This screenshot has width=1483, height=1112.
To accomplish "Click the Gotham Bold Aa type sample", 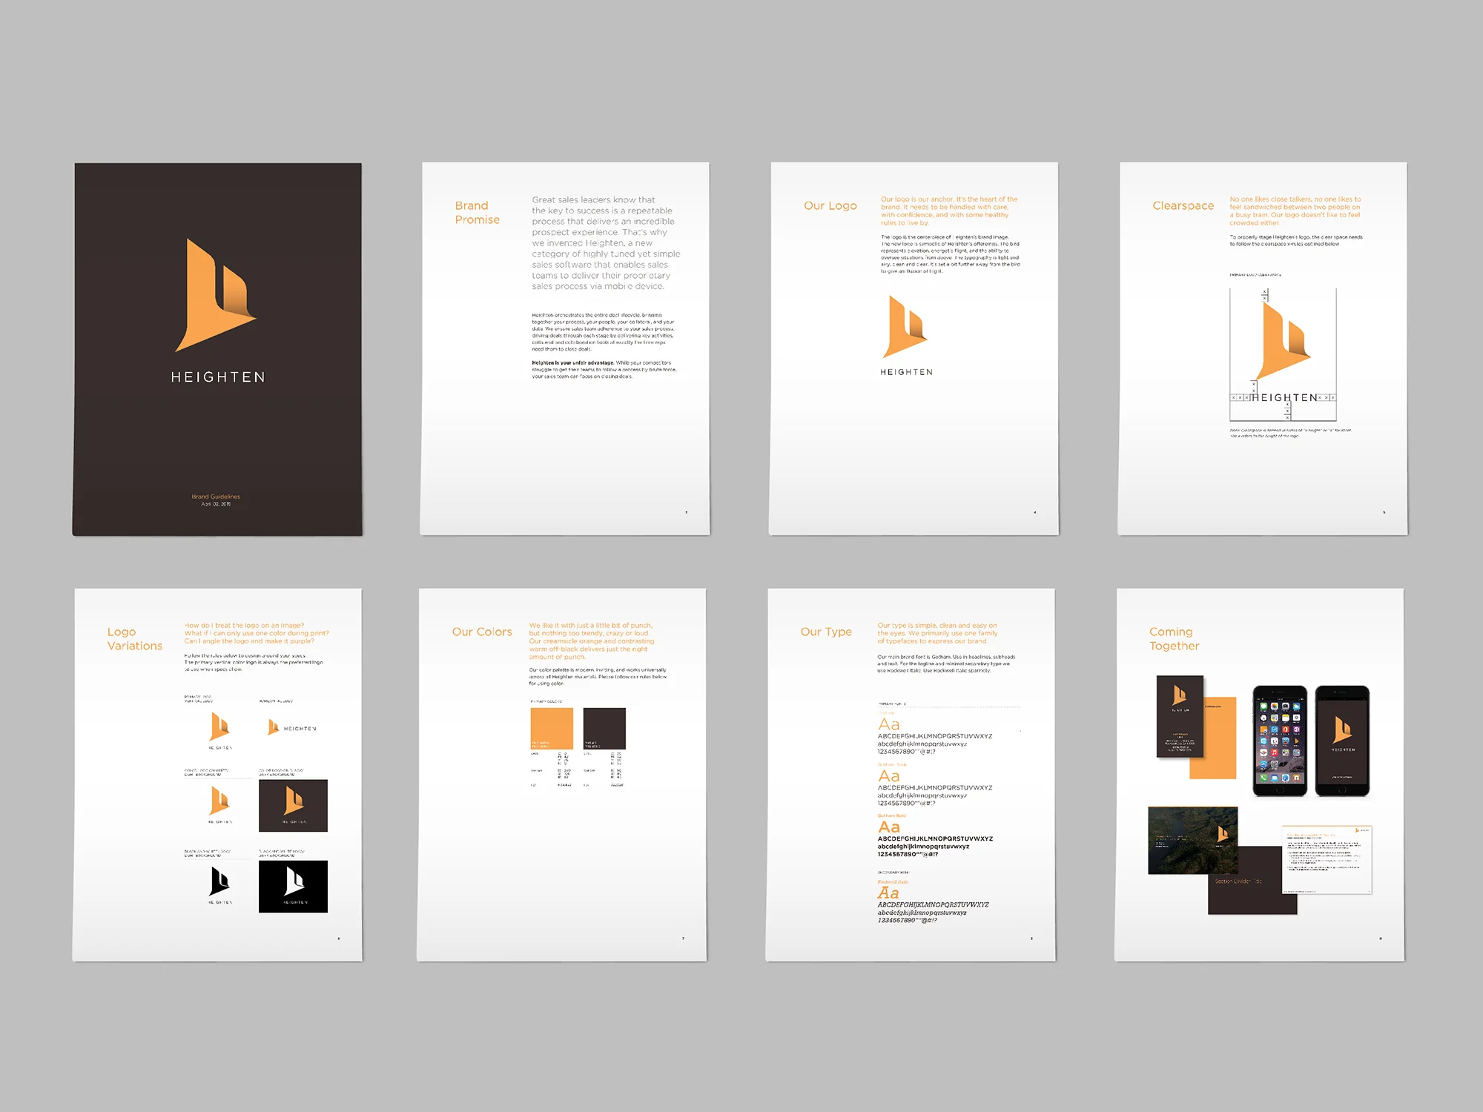I will point(889,827).
